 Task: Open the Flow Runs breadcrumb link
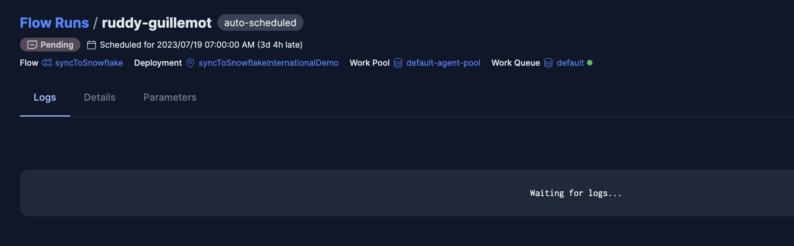pyautogui.click(x=54, y=23)
